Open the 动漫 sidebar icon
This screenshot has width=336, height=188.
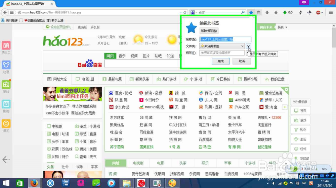[6, 65]
